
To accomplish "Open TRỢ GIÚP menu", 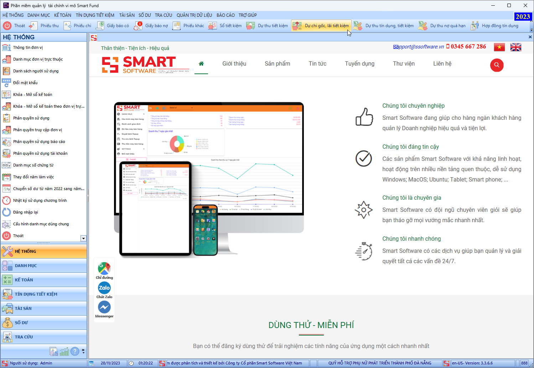I will click(x=248, y=15).
